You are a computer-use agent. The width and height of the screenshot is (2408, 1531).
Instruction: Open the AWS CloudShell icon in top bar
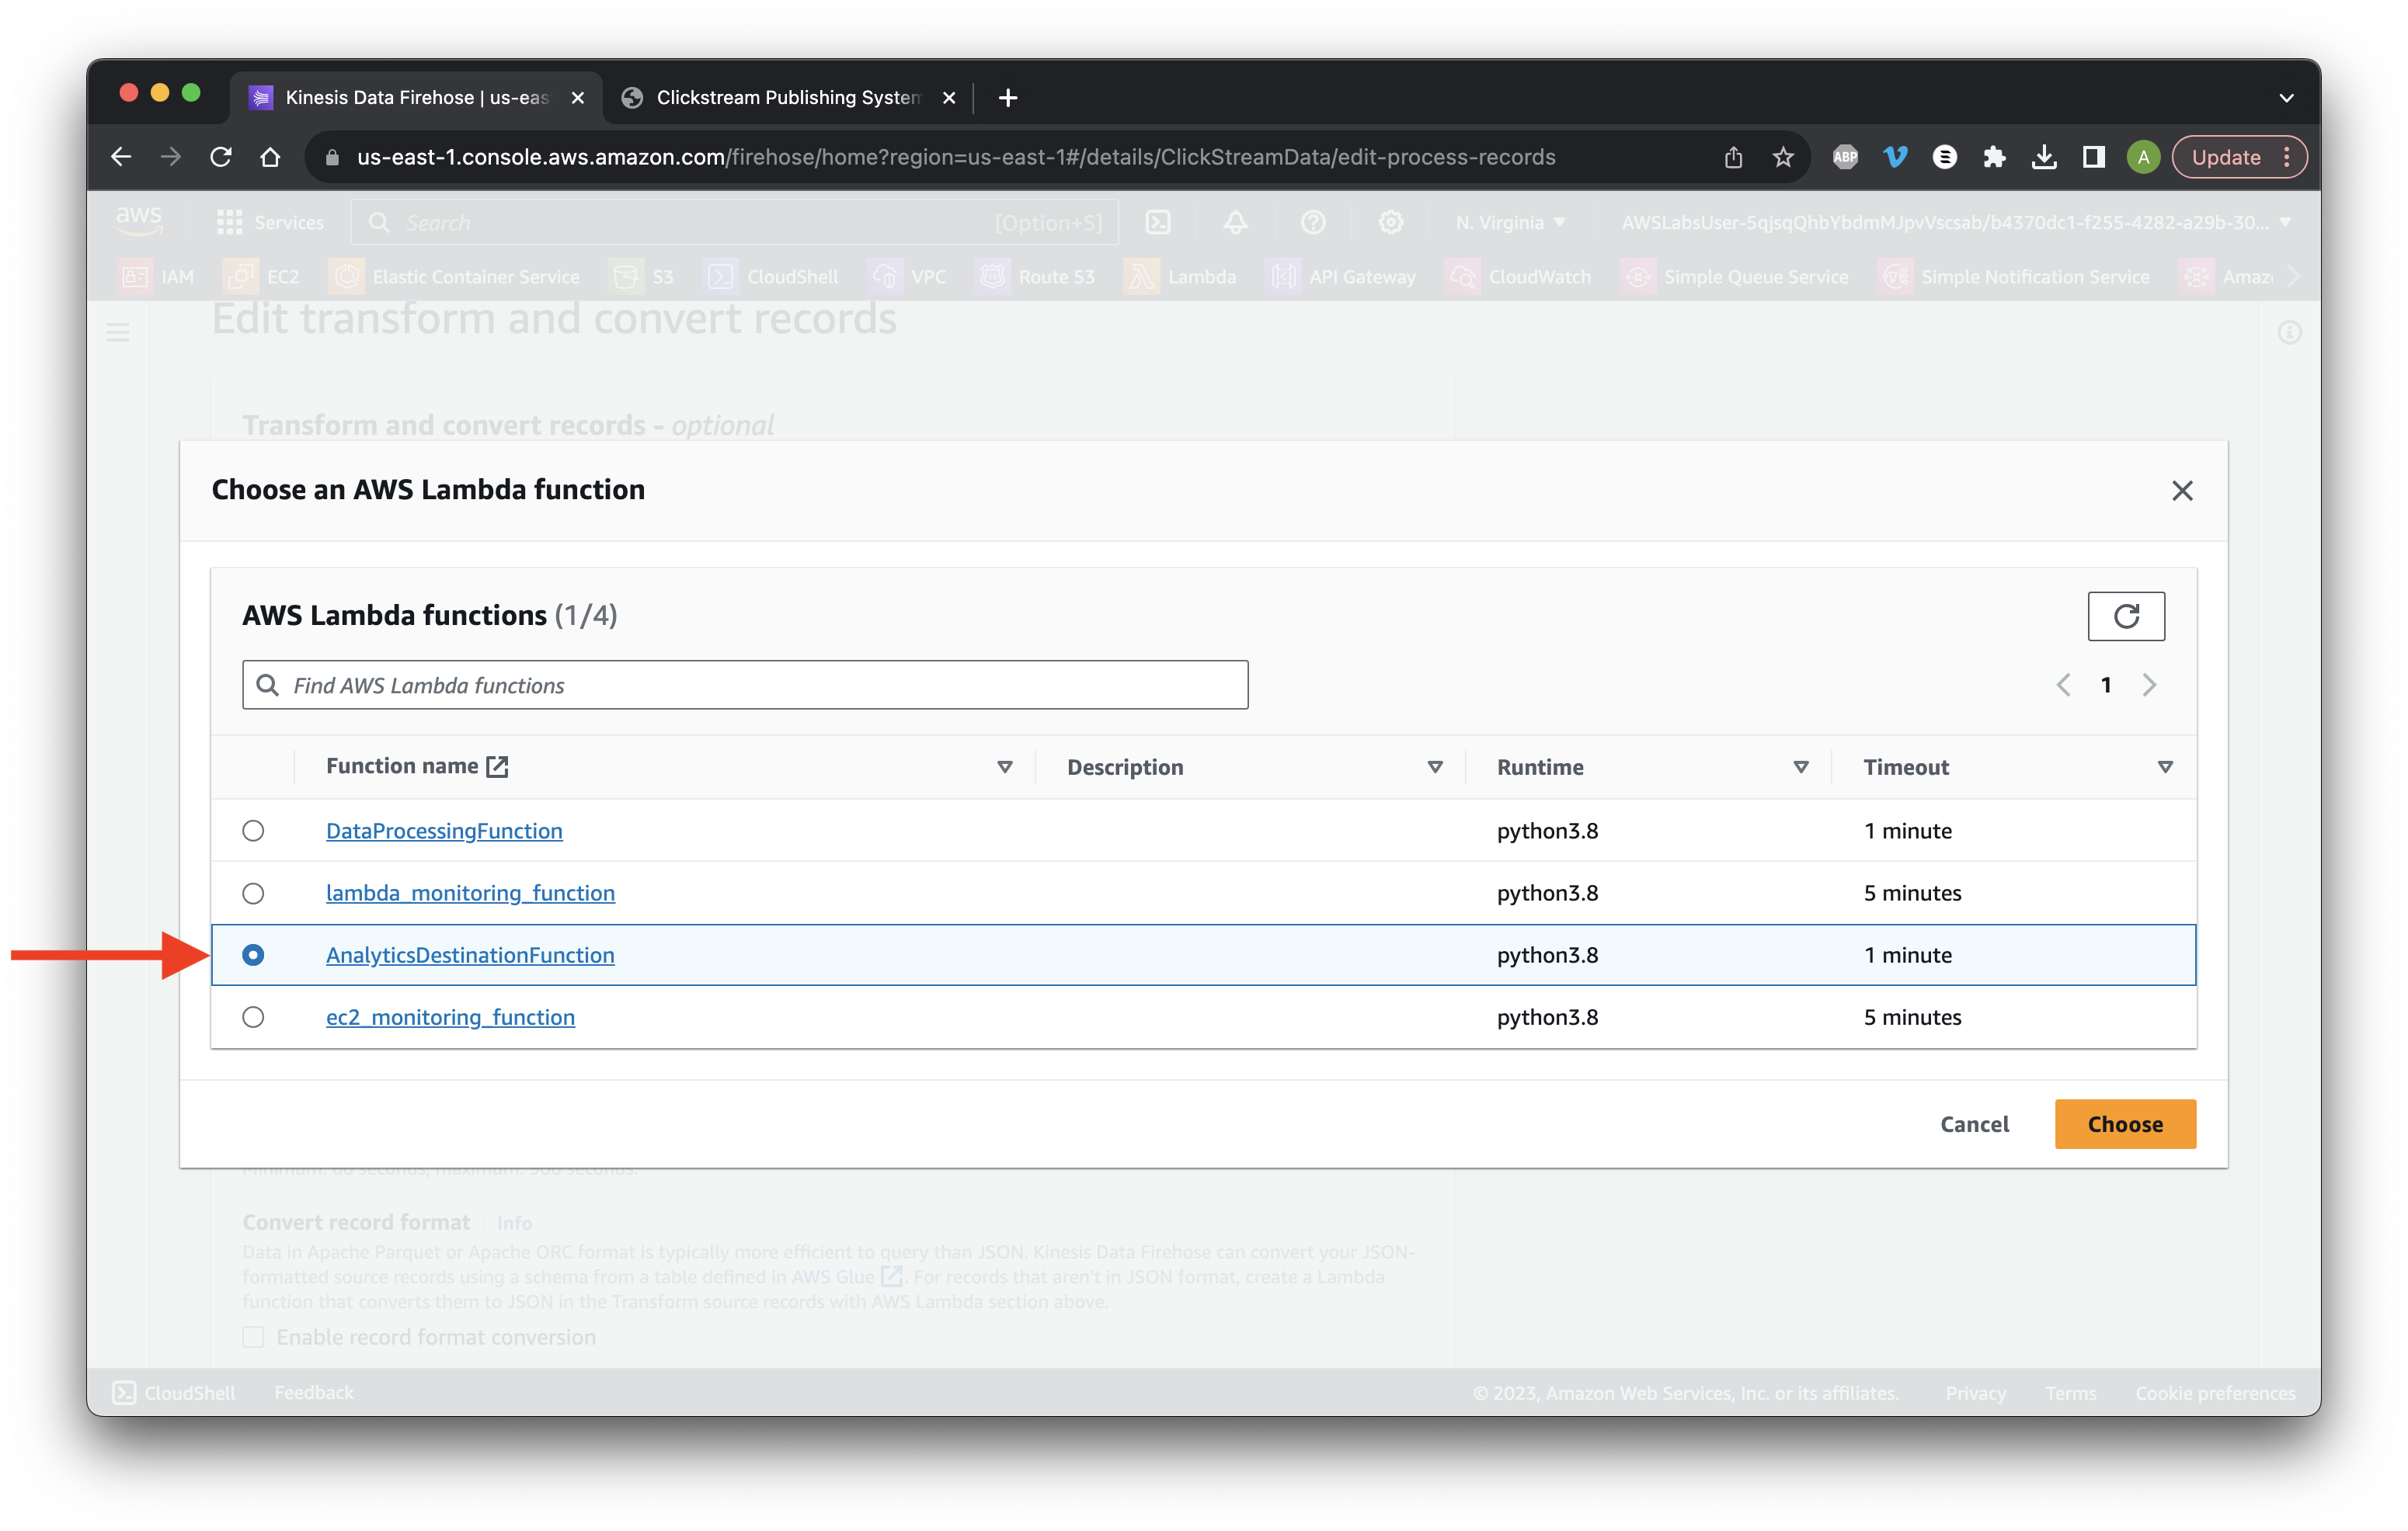point(1158,223)
